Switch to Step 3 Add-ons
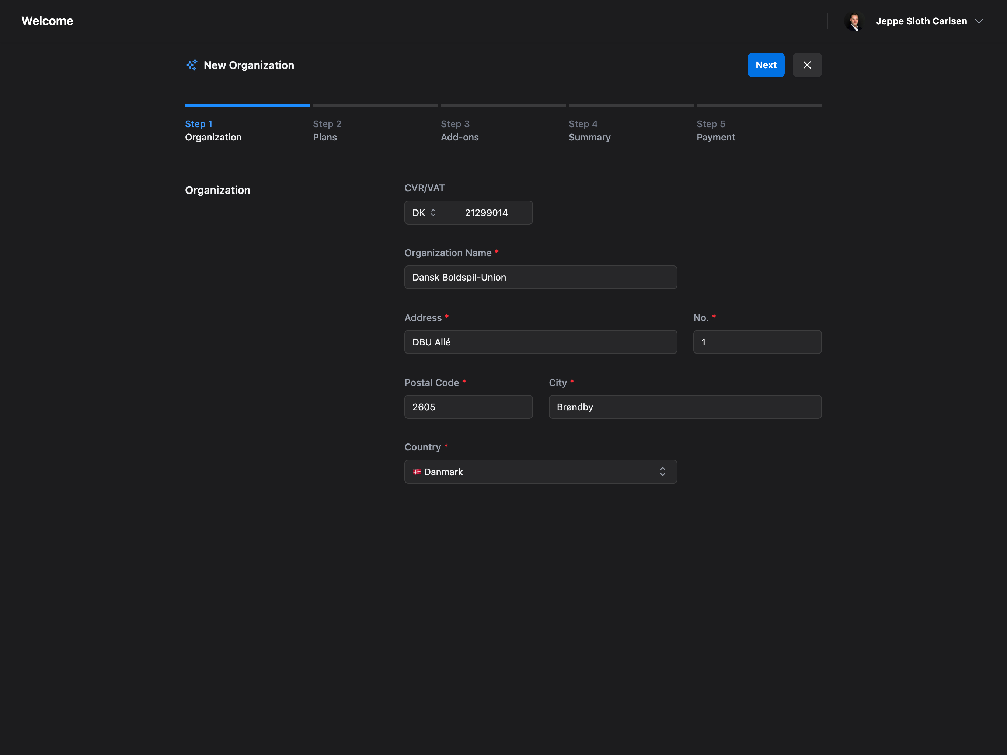The width and height of the screenshot is (1007, 755). (460, 131)
